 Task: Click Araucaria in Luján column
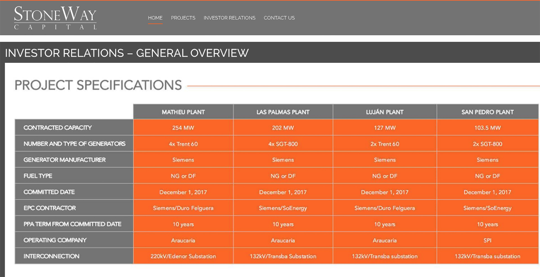[385, 240]
